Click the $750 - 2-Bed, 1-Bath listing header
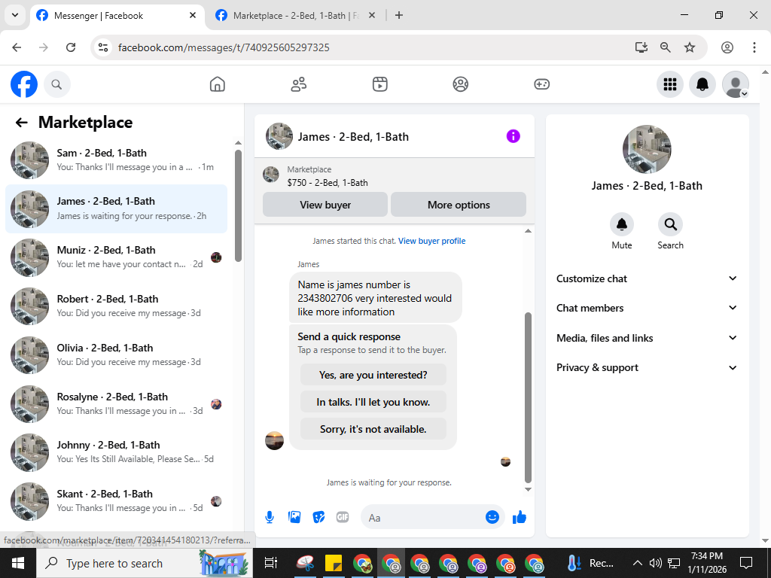 [328, 183]
